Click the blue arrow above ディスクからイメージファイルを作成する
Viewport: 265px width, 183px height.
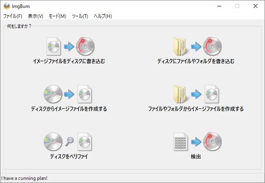[x=69, y=94]
